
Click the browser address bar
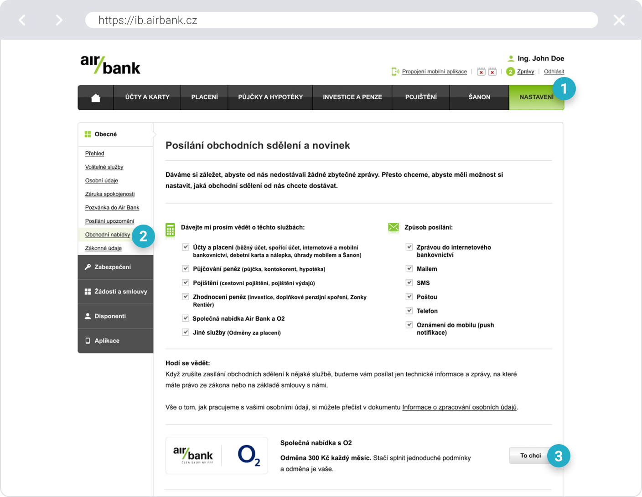click(342, 20)
